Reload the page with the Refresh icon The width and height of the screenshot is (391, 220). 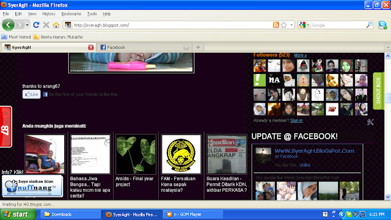[x=36, y=25]
